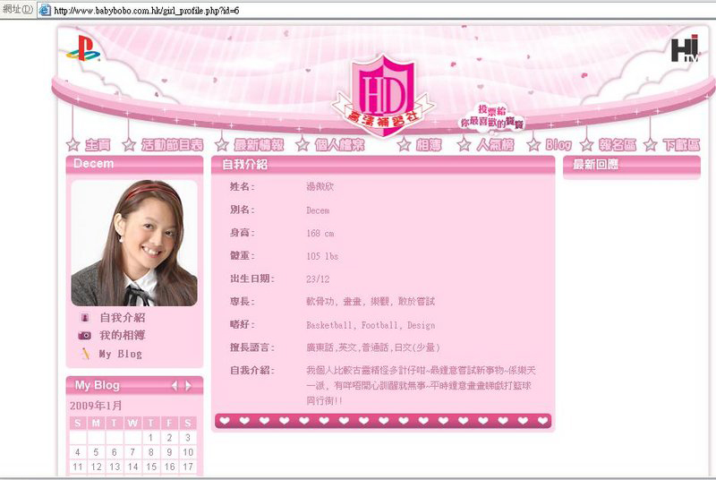This screenshot has height=480, width=716.
Task: Click the star icon next to 主頁
Action: (72, 145)
